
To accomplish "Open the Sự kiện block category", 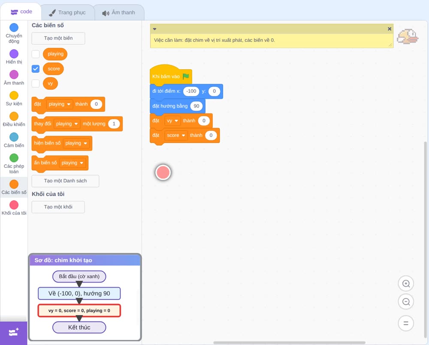I will [14, 98].
